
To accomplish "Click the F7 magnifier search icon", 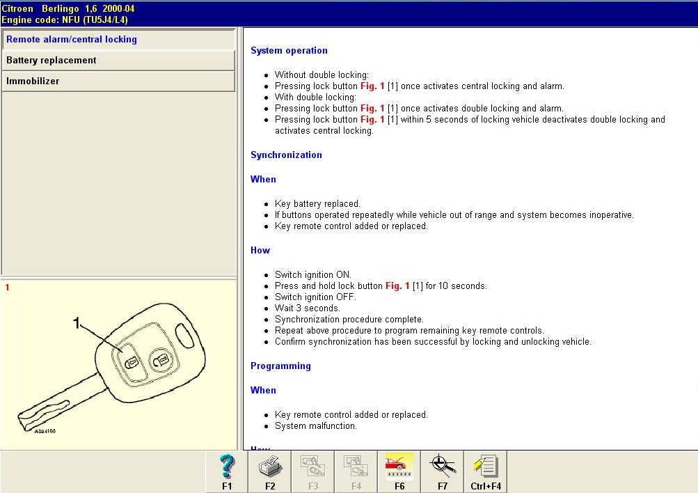I will [x=443, y=471].
